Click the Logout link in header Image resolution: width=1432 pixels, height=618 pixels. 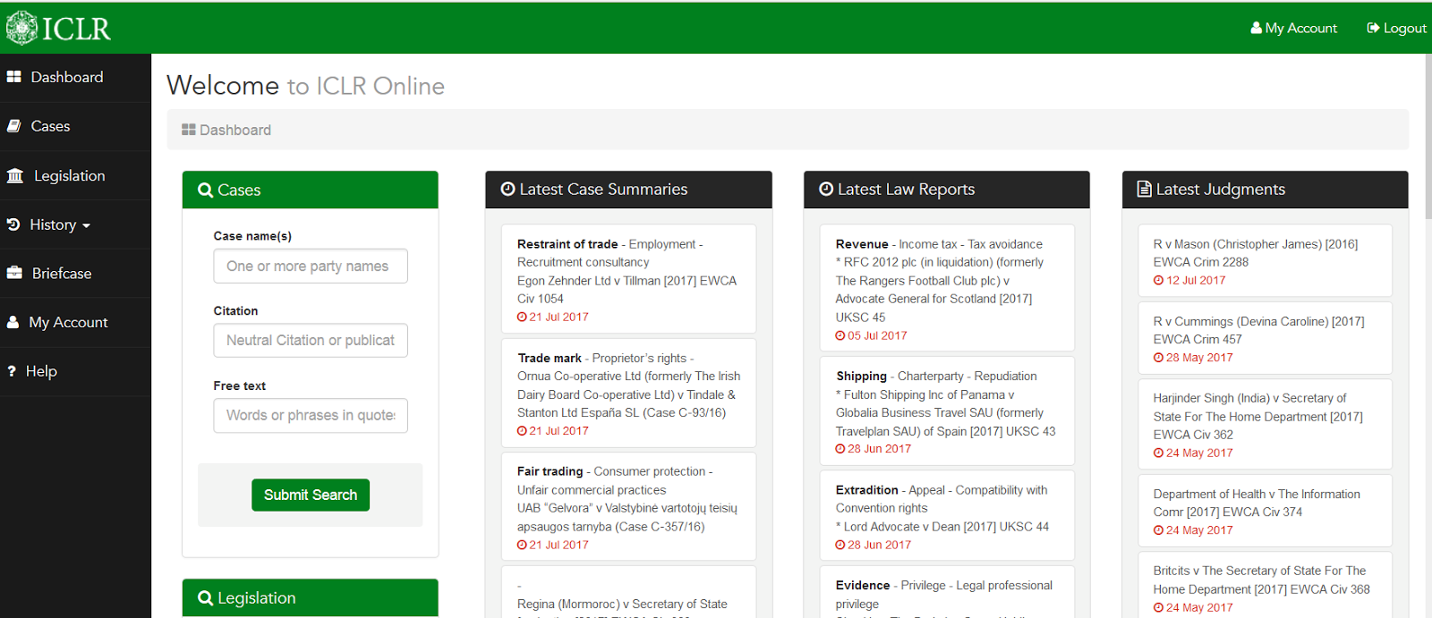coord(1397,28)
